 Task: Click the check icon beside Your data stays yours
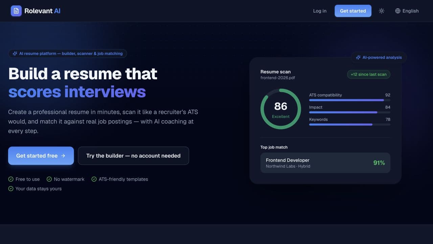(x=11, y=189)
